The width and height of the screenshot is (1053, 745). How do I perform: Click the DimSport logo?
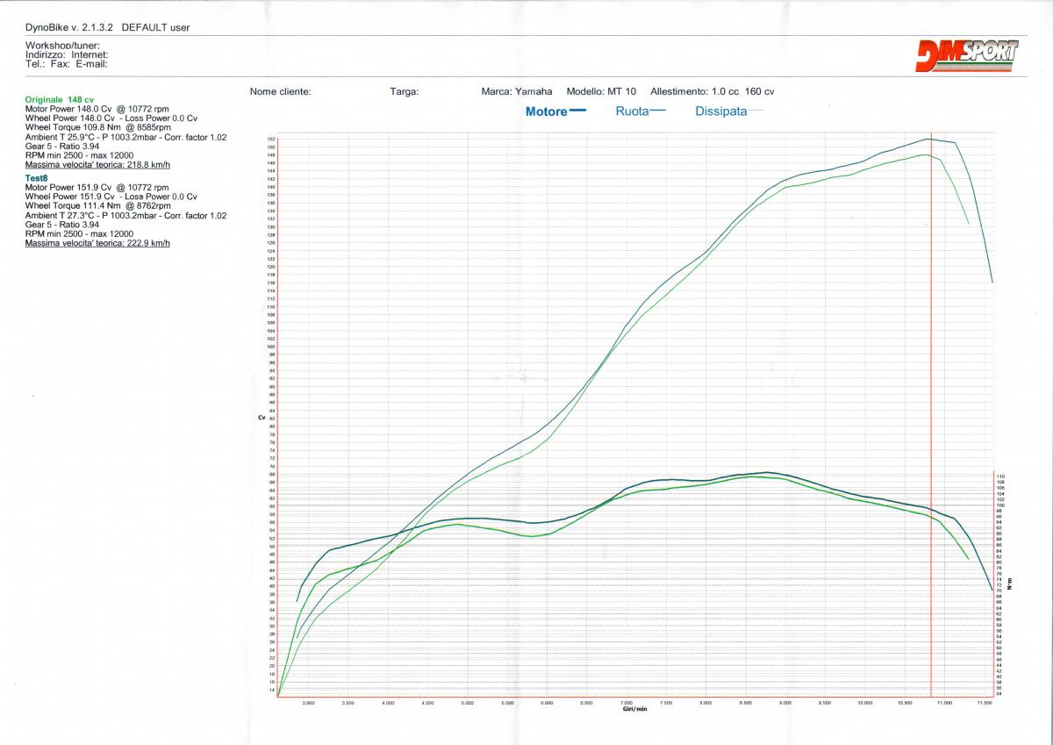click(967, 56)
